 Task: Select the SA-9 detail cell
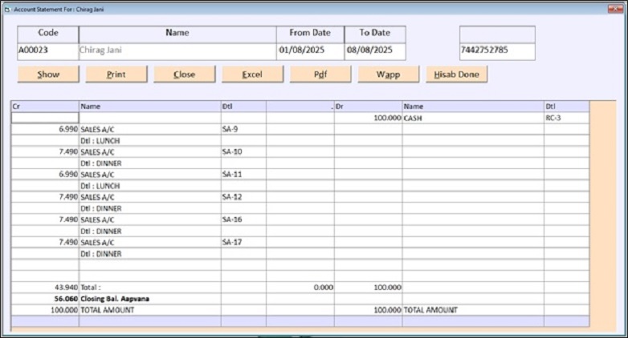(x=243, y=129)
